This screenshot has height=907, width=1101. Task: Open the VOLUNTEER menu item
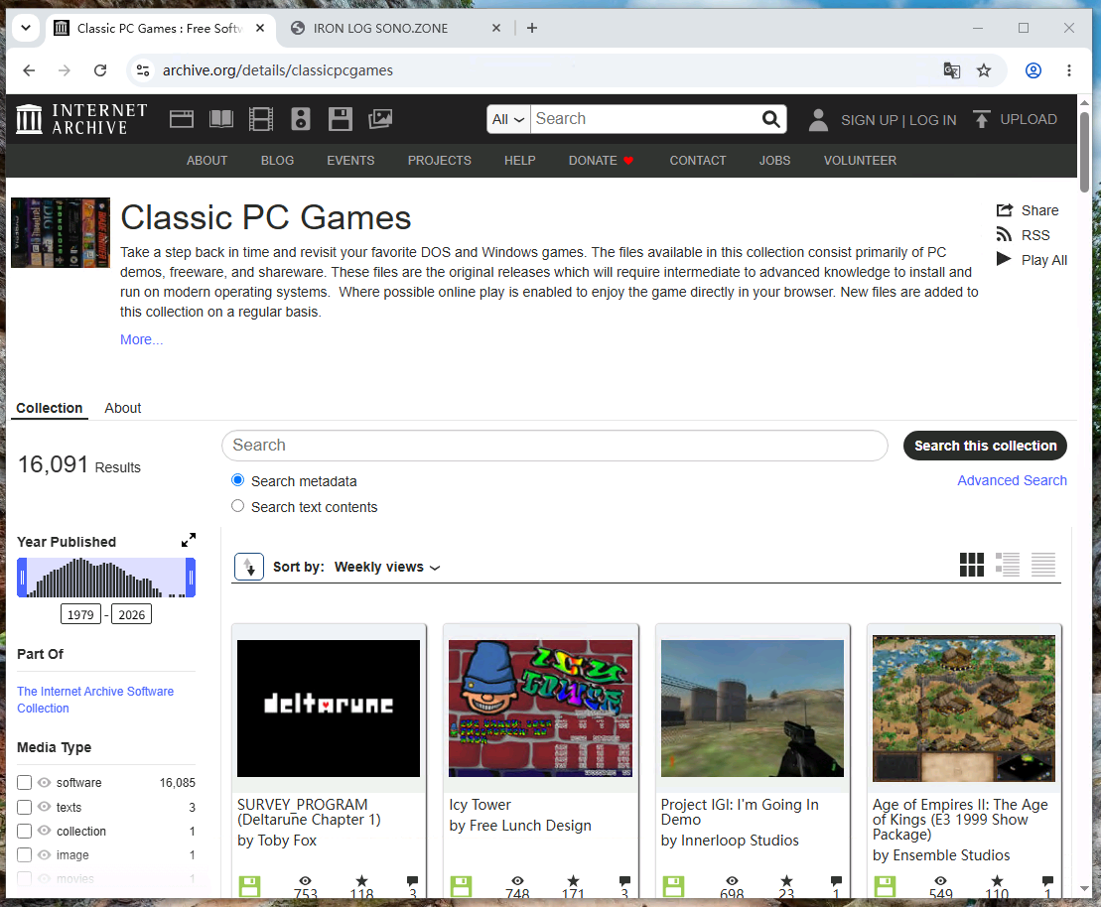[x=860, y=161]
